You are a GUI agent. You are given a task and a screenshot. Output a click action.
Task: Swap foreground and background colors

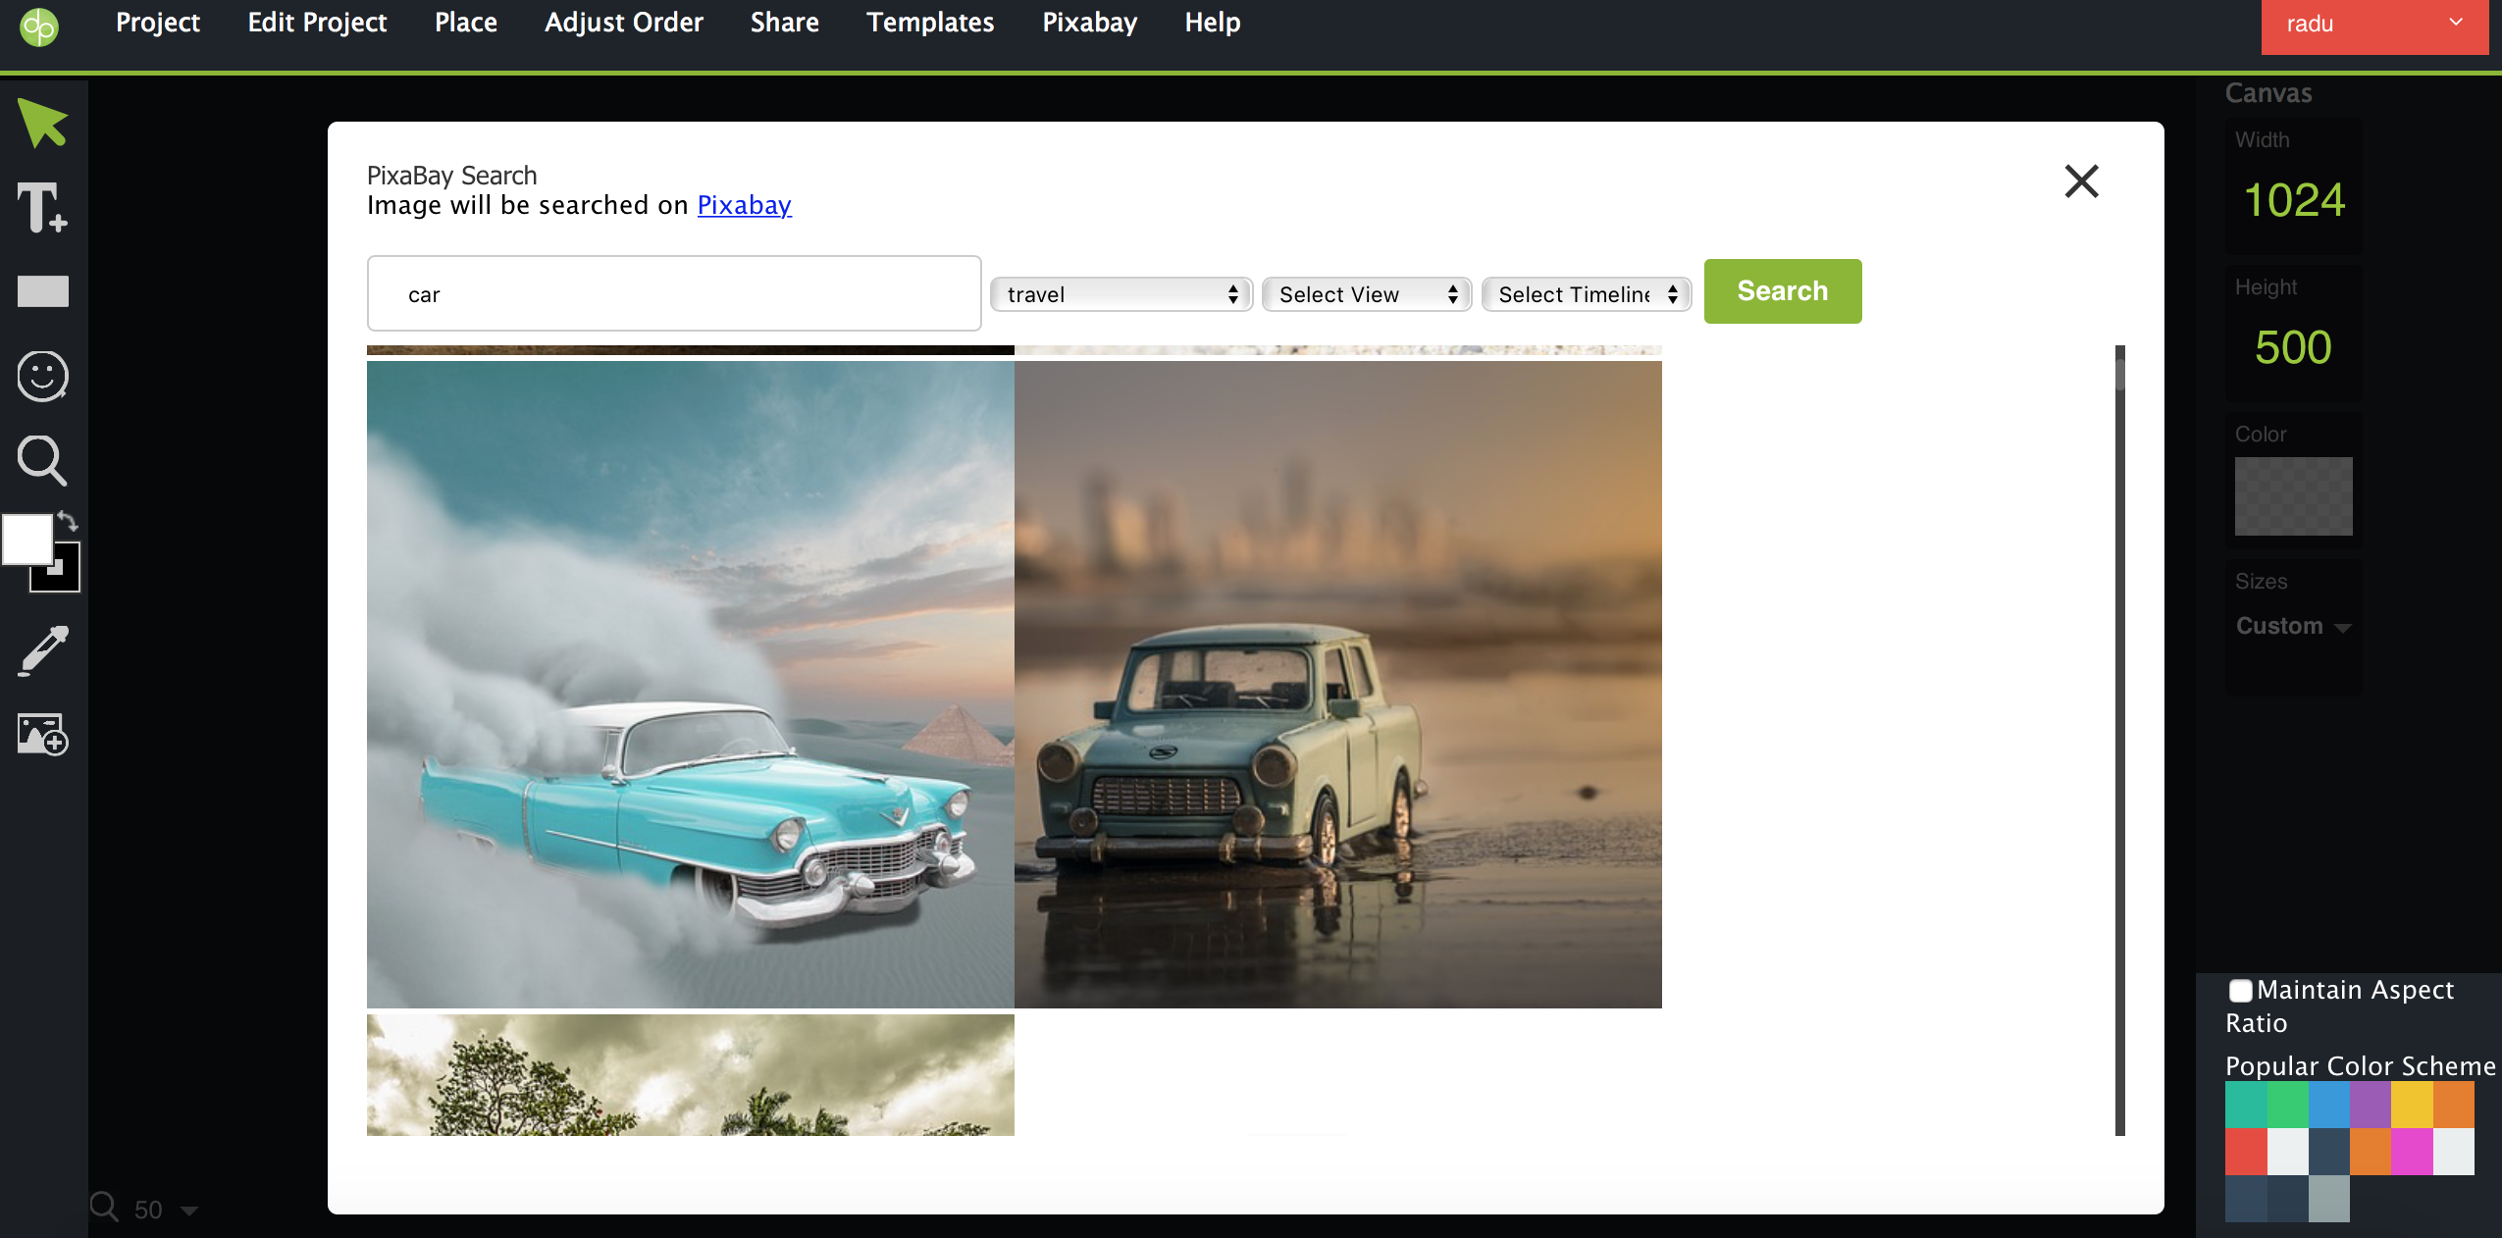[x=68, y=521]
